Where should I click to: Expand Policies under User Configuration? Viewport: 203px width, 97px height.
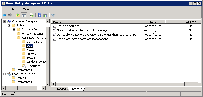pyautogui.click(x=9, y=78)
